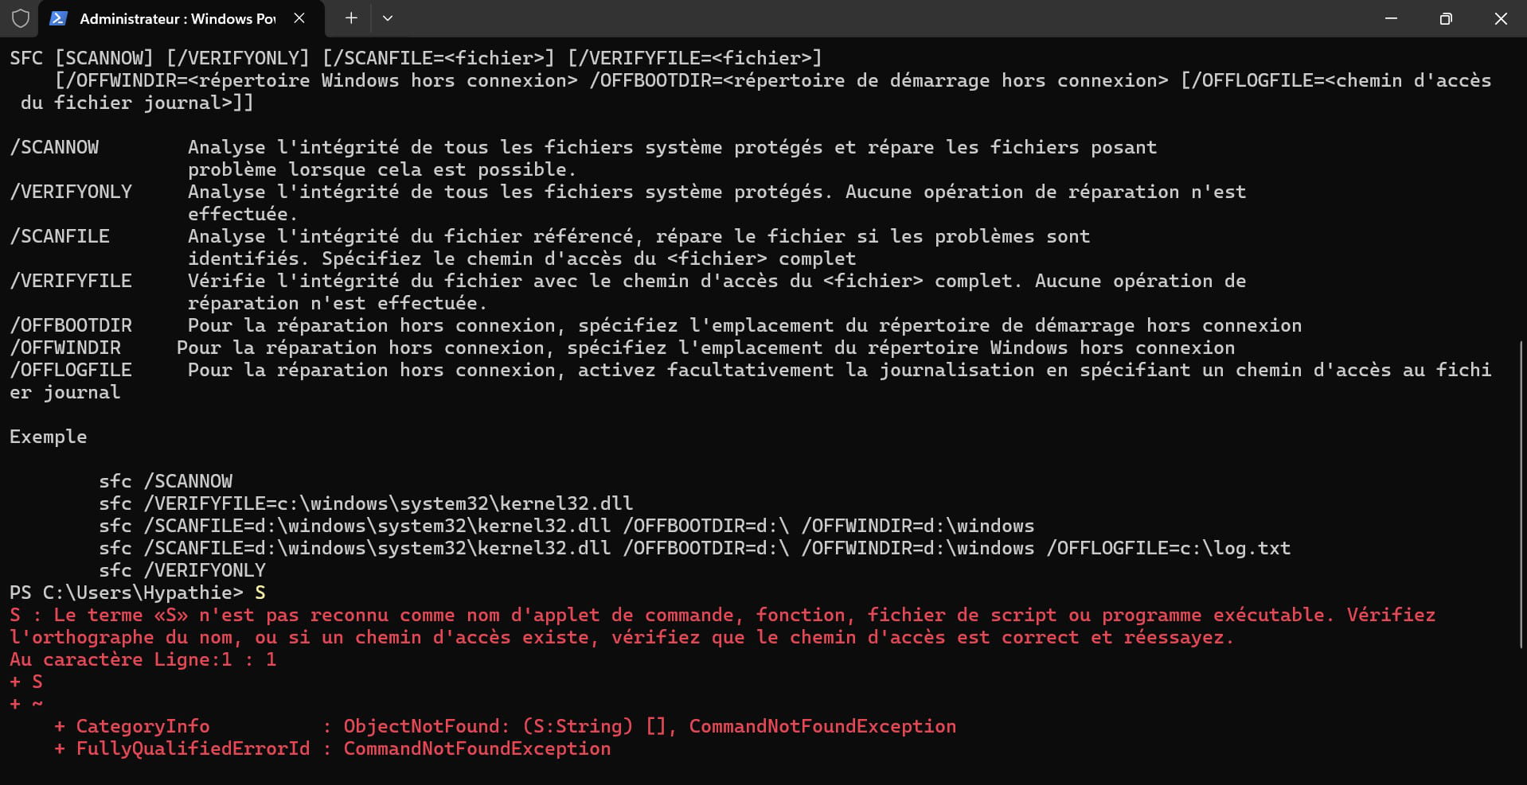Close the terminal window
Screen dimensions: 1527x785
click(x=1500, y=18)
